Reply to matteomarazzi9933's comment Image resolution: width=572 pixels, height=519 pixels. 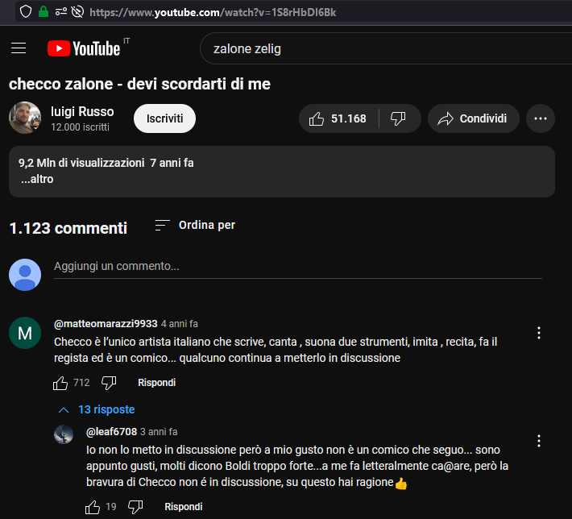[x=156, y=383]
